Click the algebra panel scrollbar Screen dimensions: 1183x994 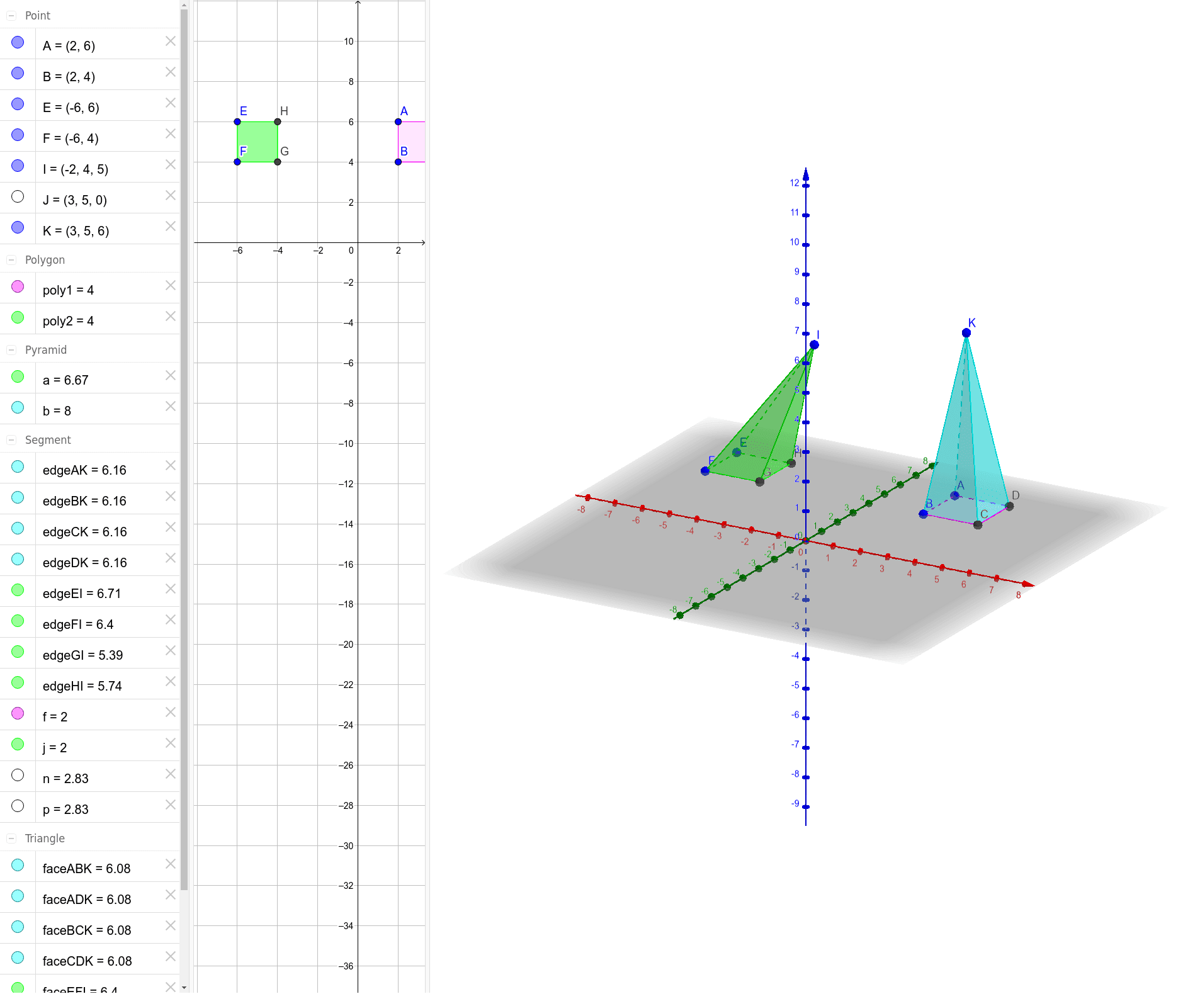(184, 449)
